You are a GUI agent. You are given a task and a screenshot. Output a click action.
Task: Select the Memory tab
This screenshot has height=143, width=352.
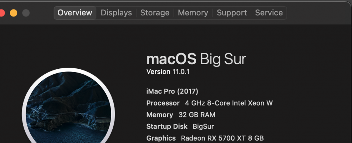coord(193,13)
